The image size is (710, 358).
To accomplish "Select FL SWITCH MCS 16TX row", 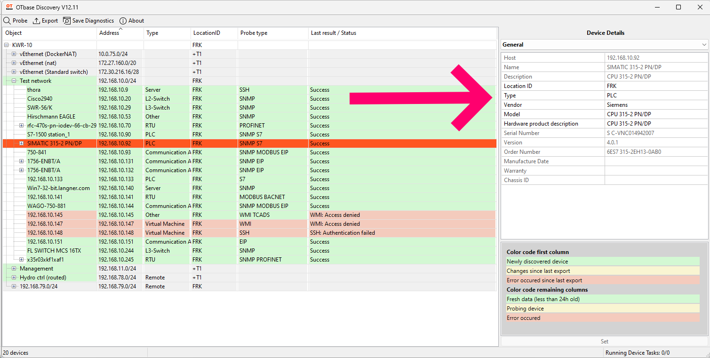I will tap(249, 251).
